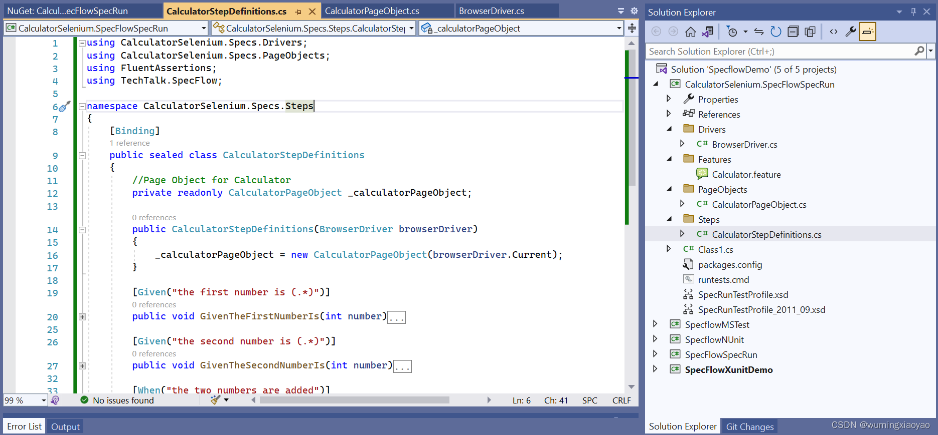Screen dimensions: 938x435
Task: Open the member dropdown showing _calculatorPageObject
Action: click(521, 29)
